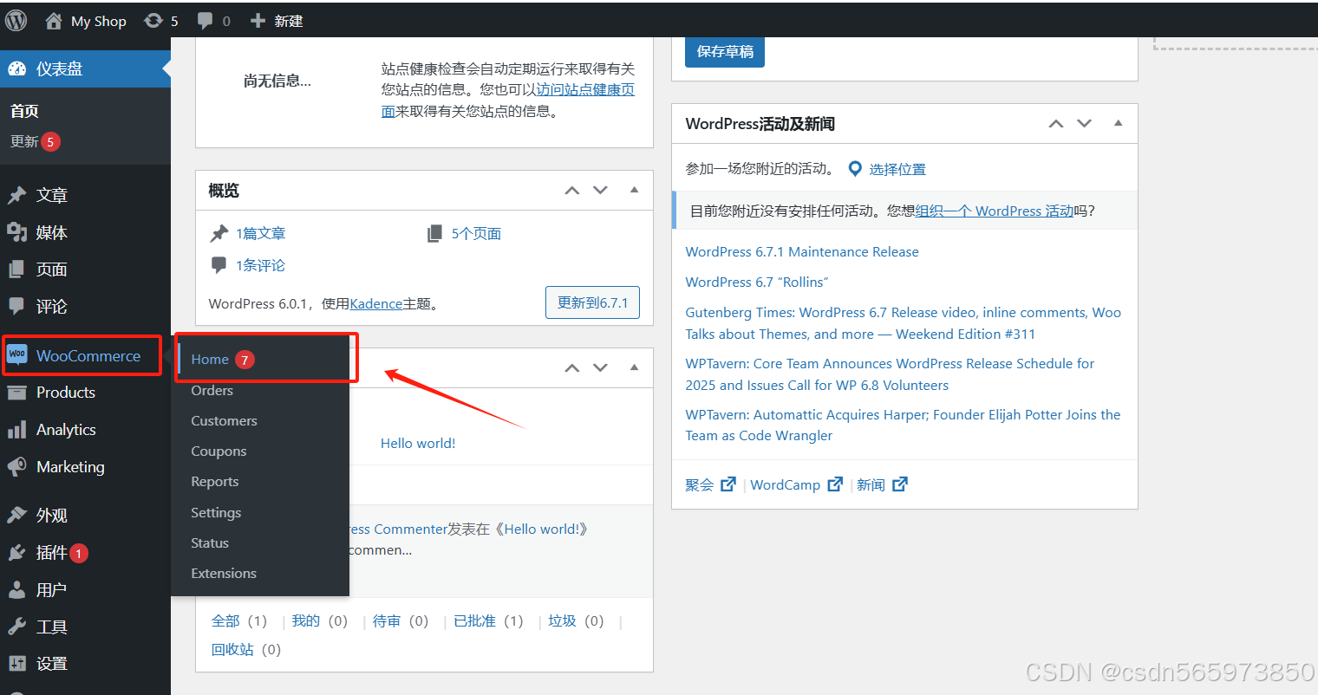Screen dimensions: 1318x695
Task: Click the 评论 comment icon in sidebar
Action: tap(17, 306)
